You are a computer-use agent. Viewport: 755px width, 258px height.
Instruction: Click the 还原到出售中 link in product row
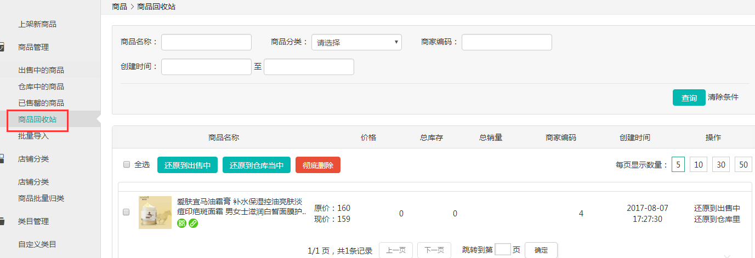point(717,208)
